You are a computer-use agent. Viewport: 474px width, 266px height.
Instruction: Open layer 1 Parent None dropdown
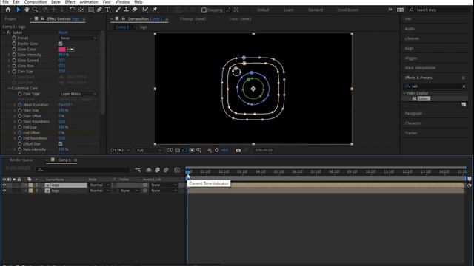[x=164, y=185]
